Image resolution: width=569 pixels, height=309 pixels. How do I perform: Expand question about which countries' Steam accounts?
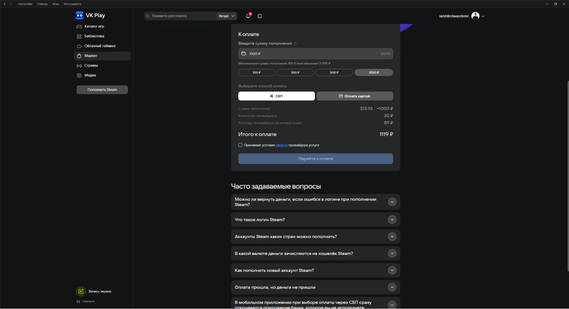coord(392,237)
